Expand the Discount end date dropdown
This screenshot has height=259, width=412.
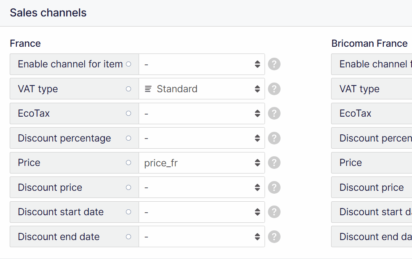[202, 237]
